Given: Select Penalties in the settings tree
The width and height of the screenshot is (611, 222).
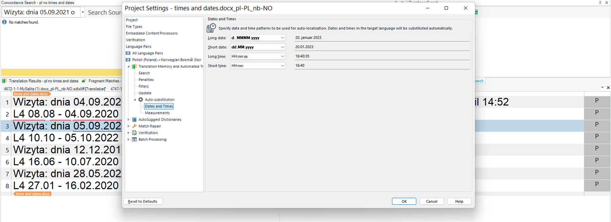Looking at the screenshot, I should coord(146,80).
